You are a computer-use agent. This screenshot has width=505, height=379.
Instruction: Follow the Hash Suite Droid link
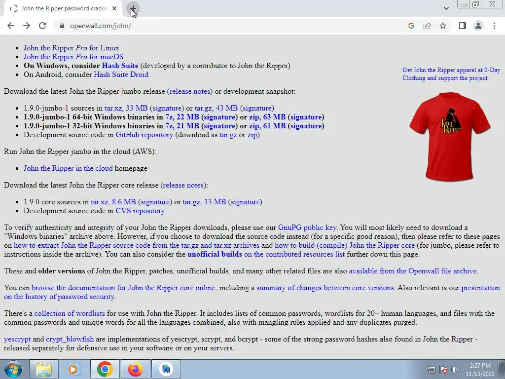(x=121, y=75)
